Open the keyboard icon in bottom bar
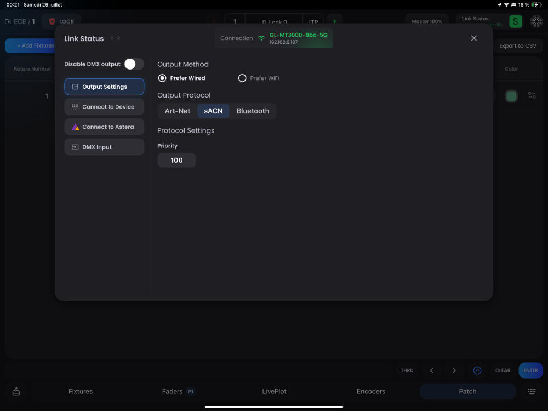Screen dimensions: 548x411 532,391
